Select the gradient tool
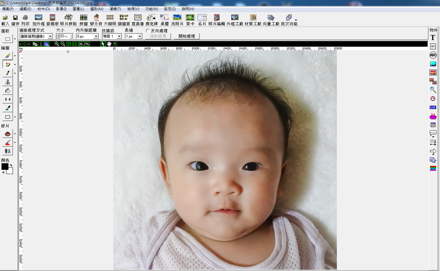 (8, 99)
